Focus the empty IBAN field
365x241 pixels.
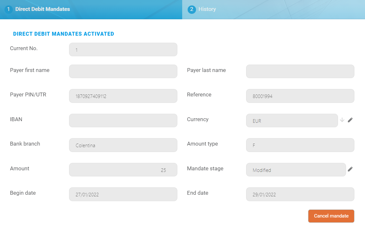(x=123, y=121)
